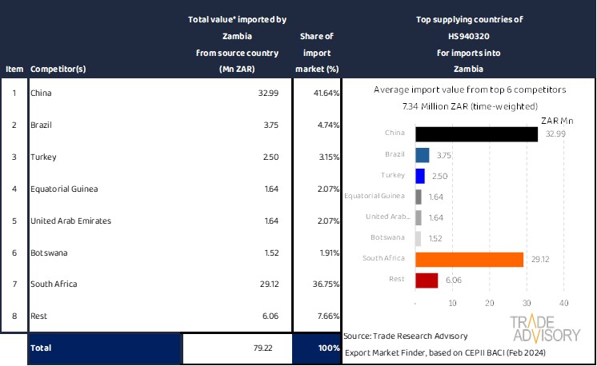Click the Total label in footer row

[x=40, y=348]
